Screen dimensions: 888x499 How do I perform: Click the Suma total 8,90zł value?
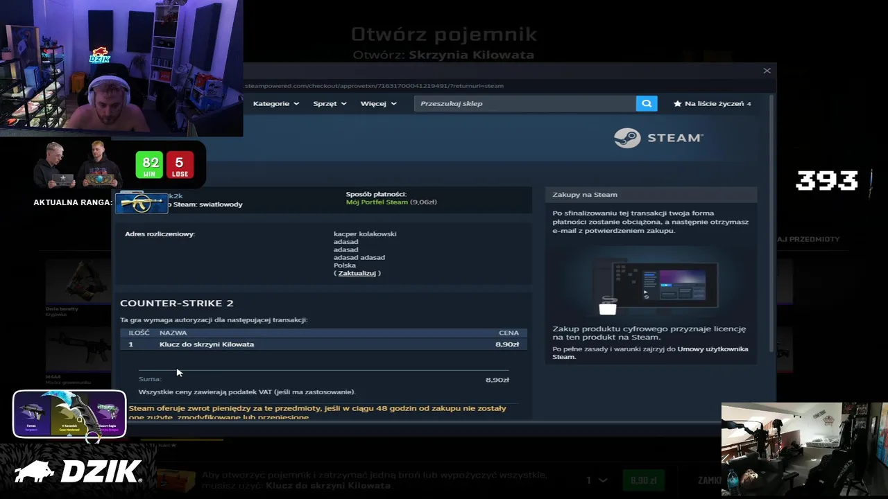pos(497,380)
